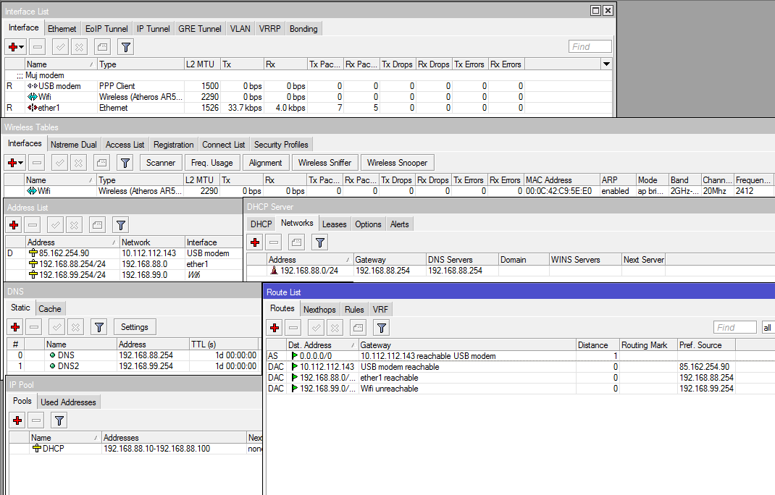The image size is (775, 495).
Task: Click the disable X icon in Route List
Action: pos(335,328)
